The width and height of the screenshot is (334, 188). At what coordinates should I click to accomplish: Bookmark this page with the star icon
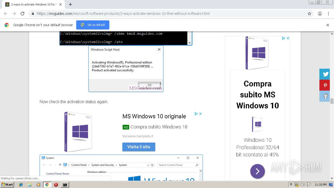pyautogui.click(x=309, y=14)
